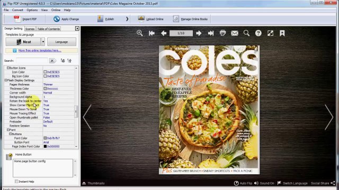The image size is (339, 190).
Task: Open the Neat template dropdown arrow
Action: point(43,42)
